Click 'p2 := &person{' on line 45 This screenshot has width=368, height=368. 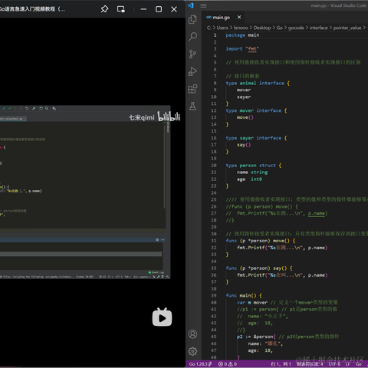click(256, 337)
